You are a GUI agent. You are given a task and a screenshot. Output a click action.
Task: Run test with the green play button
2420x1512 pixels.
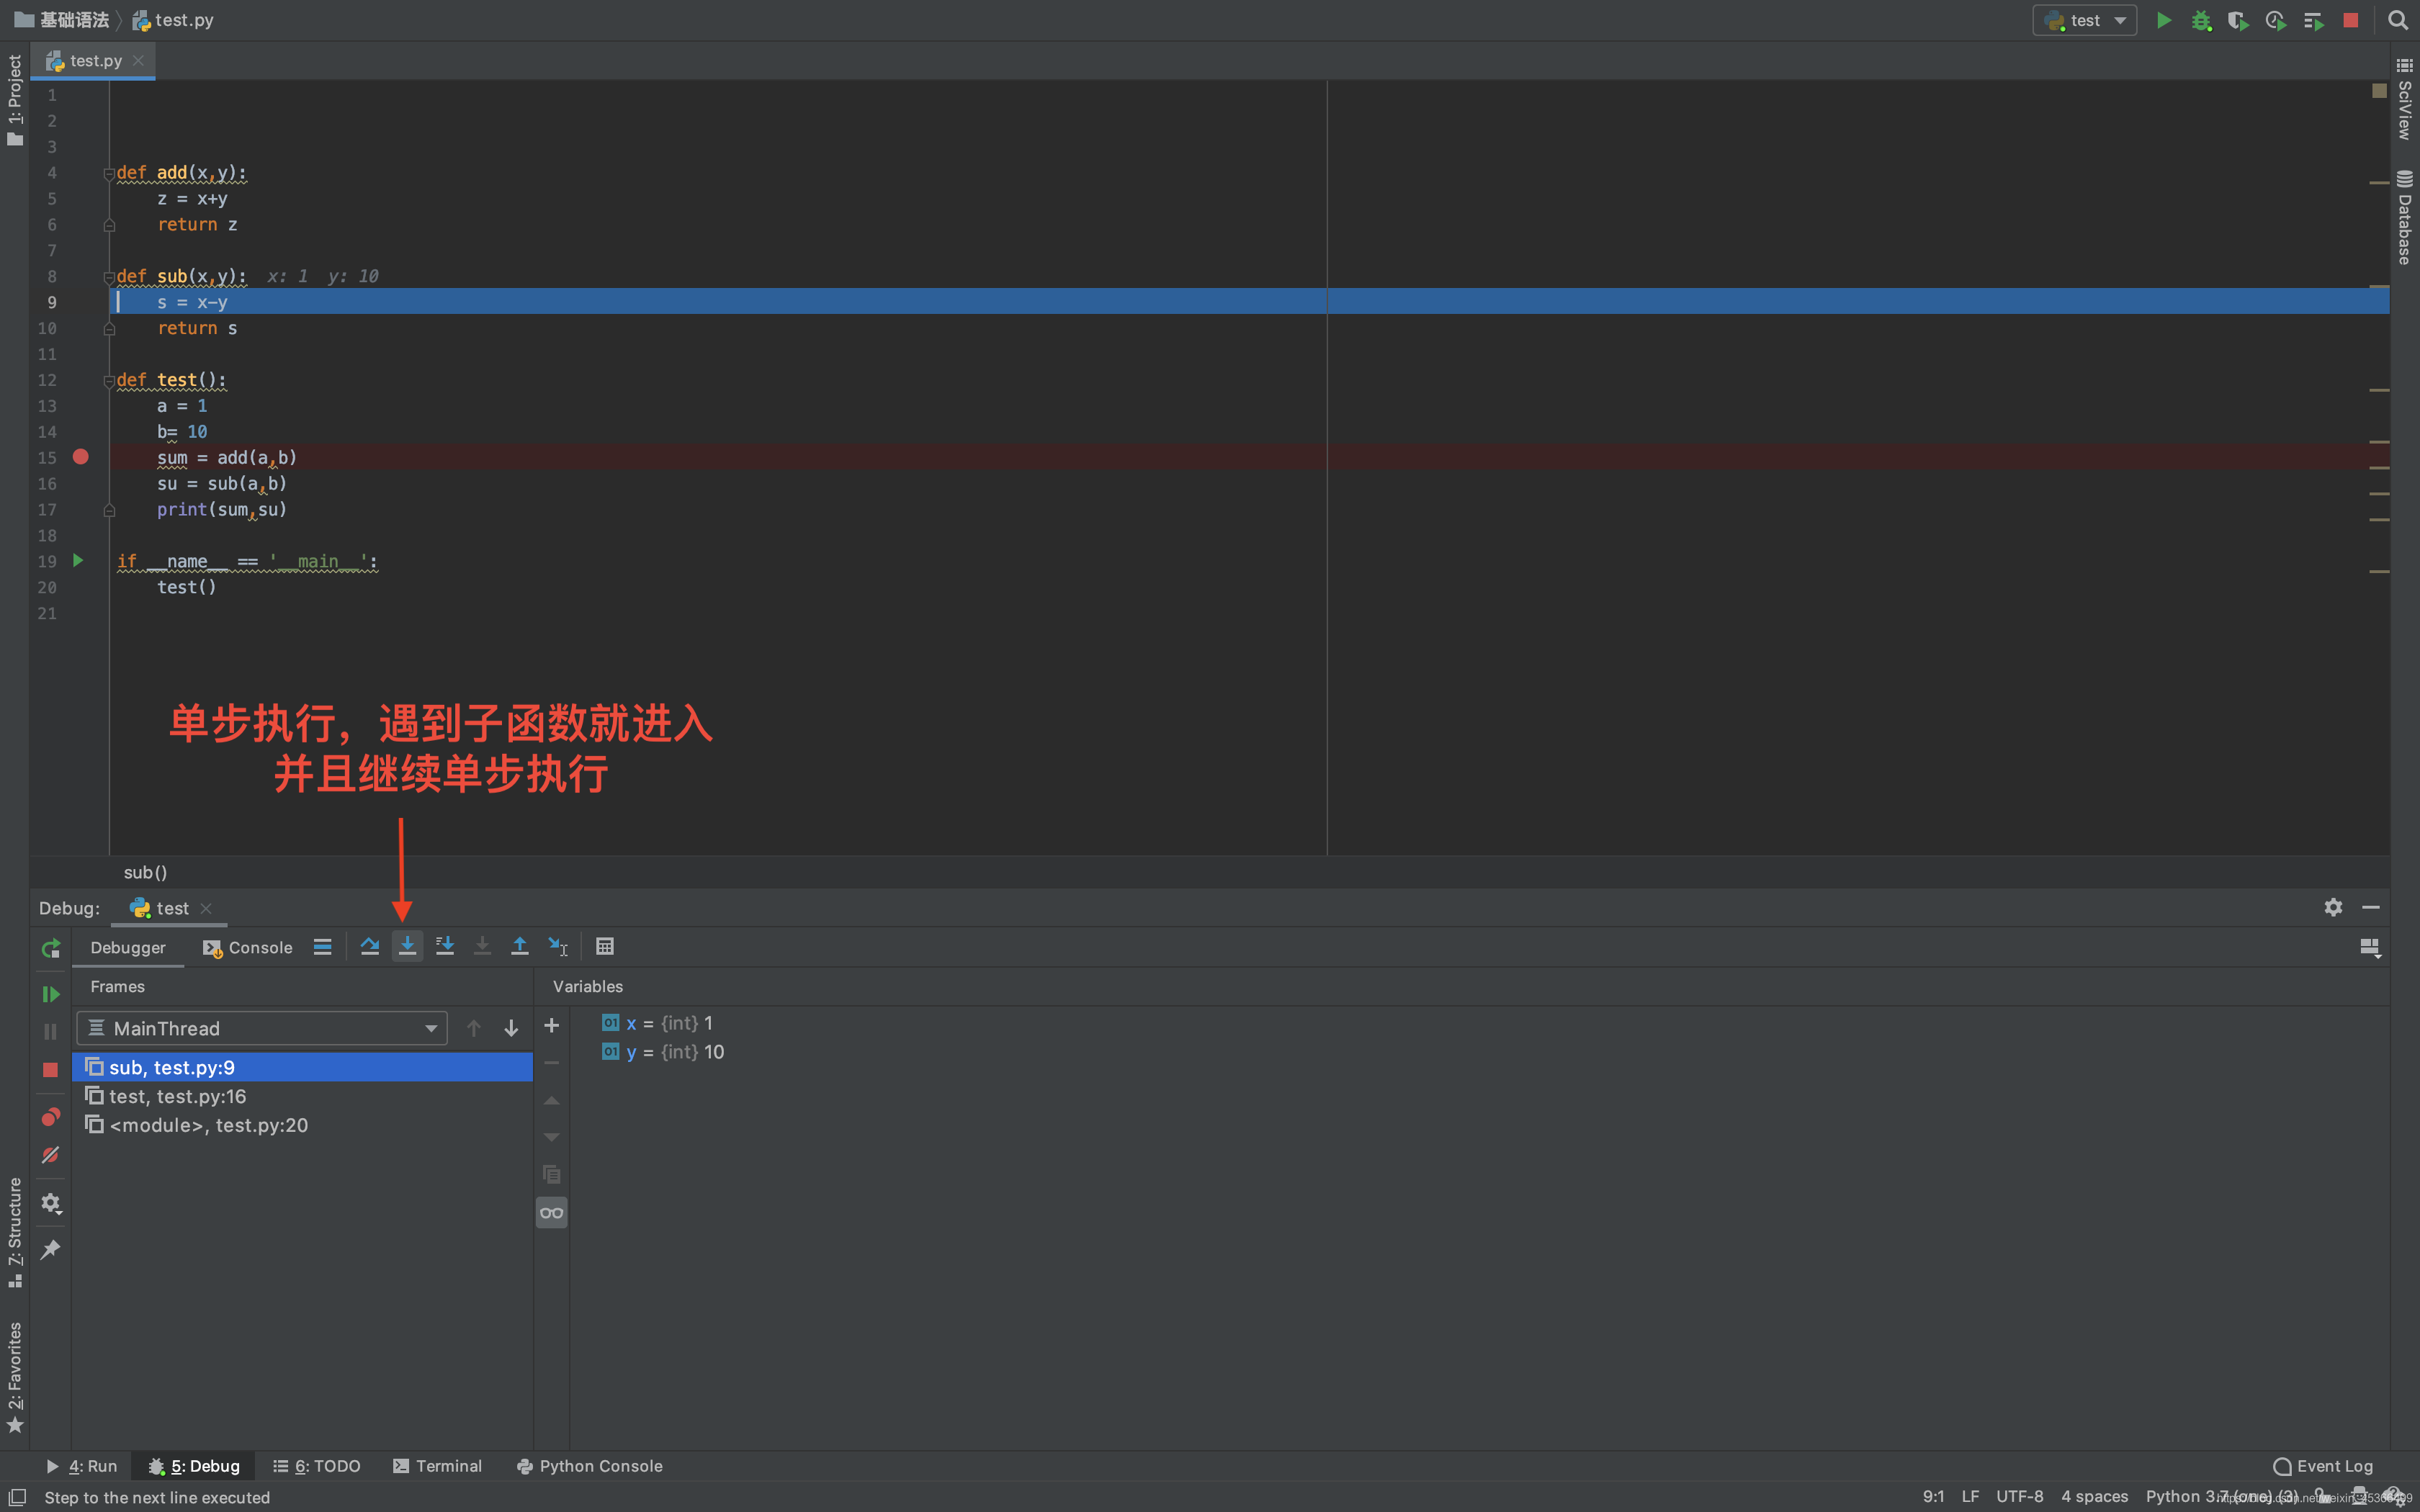2163,20
